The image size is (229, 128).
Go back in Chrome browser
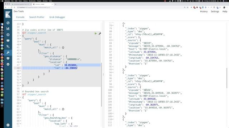6,7
